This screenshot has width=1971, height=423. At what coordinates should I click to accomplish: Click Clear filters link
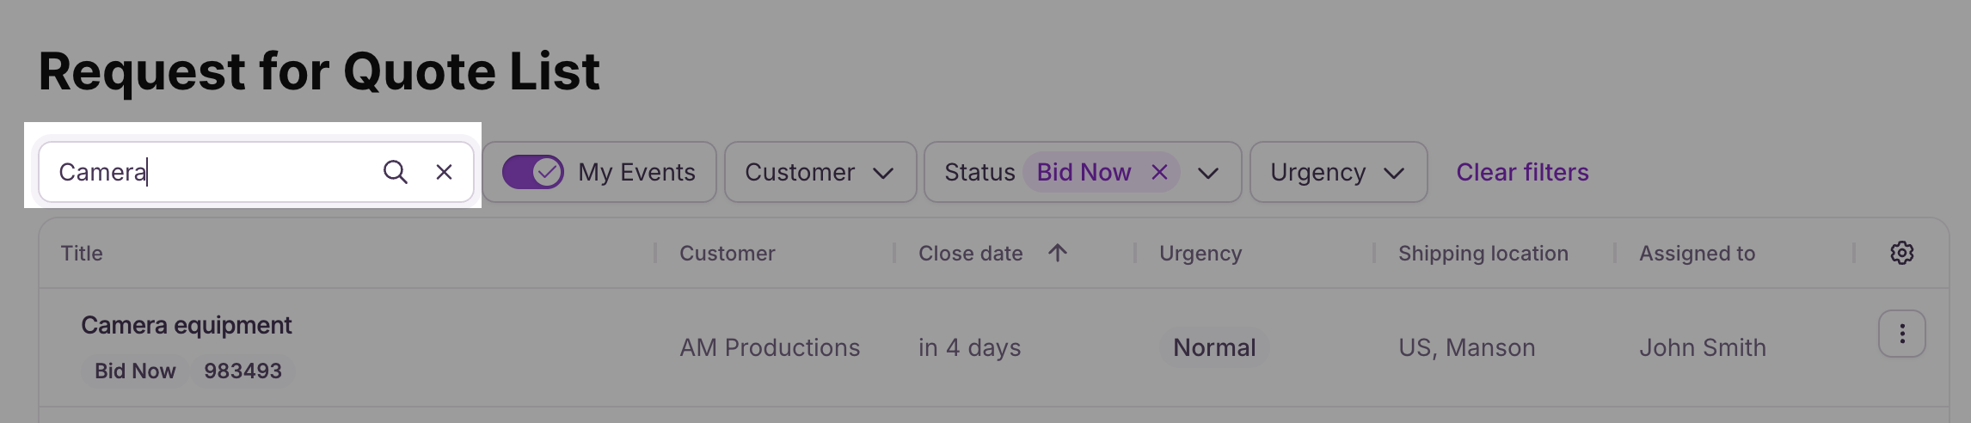pyautogui.click(x=1522, y=172)
